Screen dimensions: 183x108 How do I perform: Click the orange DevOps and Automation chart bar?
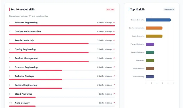(x=154, y=28)
